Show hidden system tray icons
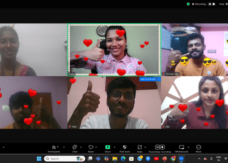Screen dimensions: 228x163 click(x=199, y=158)
